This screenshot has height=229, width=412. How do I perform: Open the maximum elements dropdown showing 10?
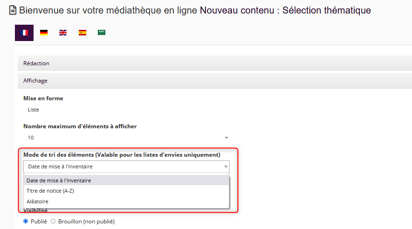pyautogui.click(x=126, y=138)
